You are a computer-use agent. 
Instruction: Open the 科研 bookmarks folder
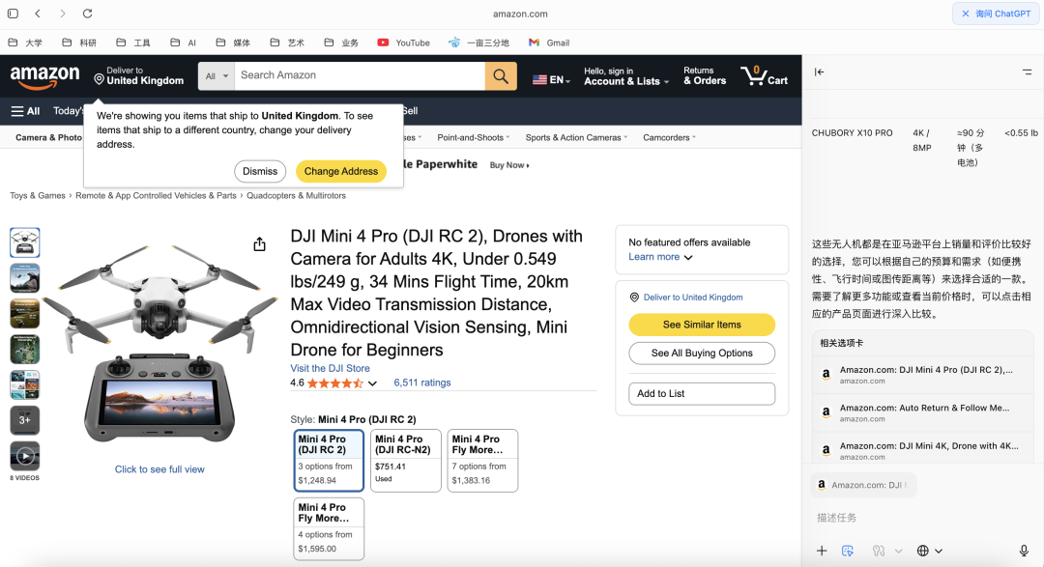click(79, 43)
